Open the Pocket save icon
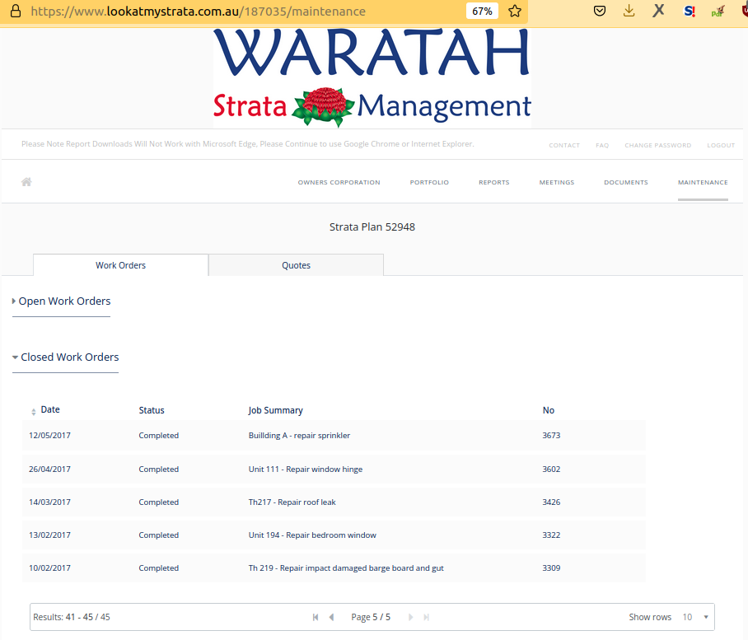Screen dimensions: 748x640 (600, 11)
